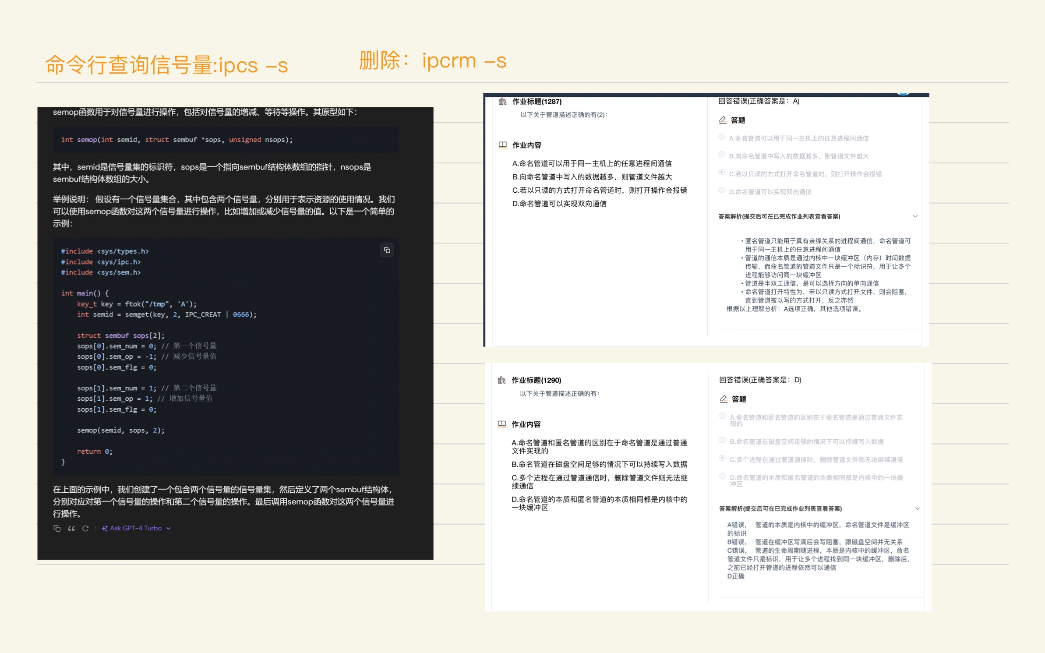The width and height of the screenshot is (1045, 653).
Task: Select radio option D.命名管道可以实现双向通信
Action: point(721,190)
